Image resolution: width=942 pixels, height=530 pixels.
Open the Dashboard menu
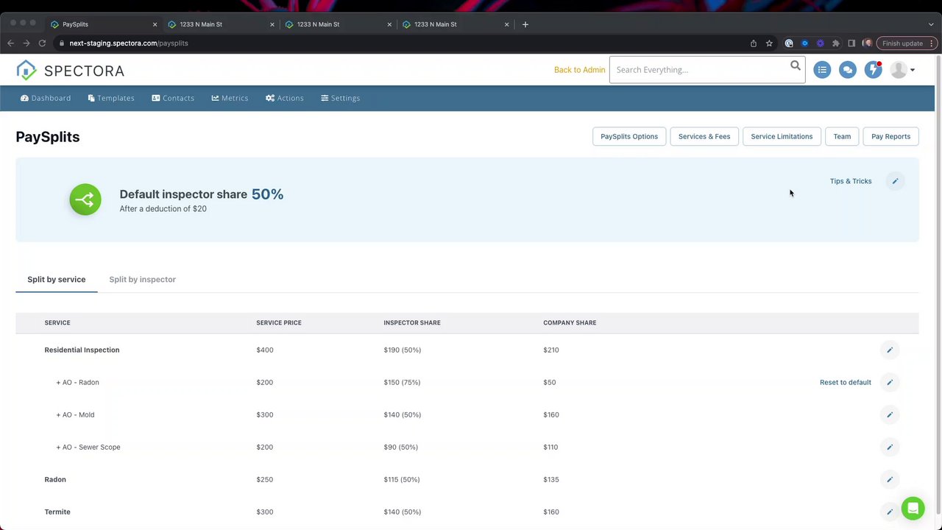tap(46, 98)
